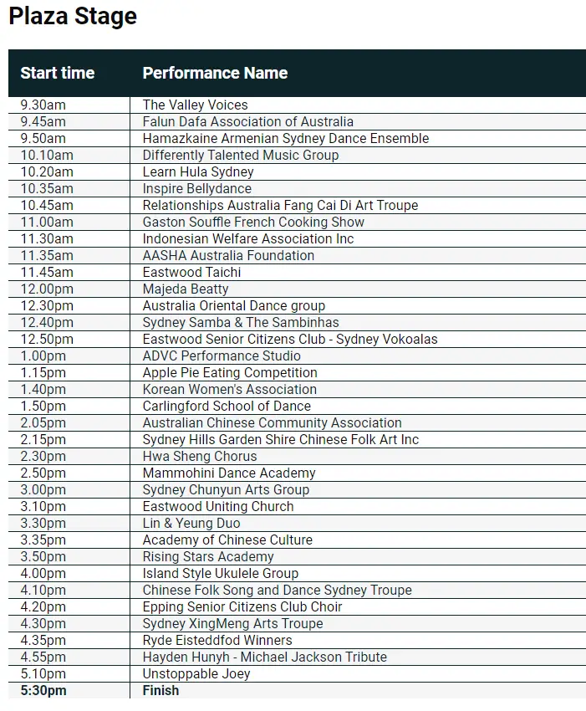Select the 2.15pm start time
Image resolution: width=586 pixels, height=711 pixels.
[43, 440]
